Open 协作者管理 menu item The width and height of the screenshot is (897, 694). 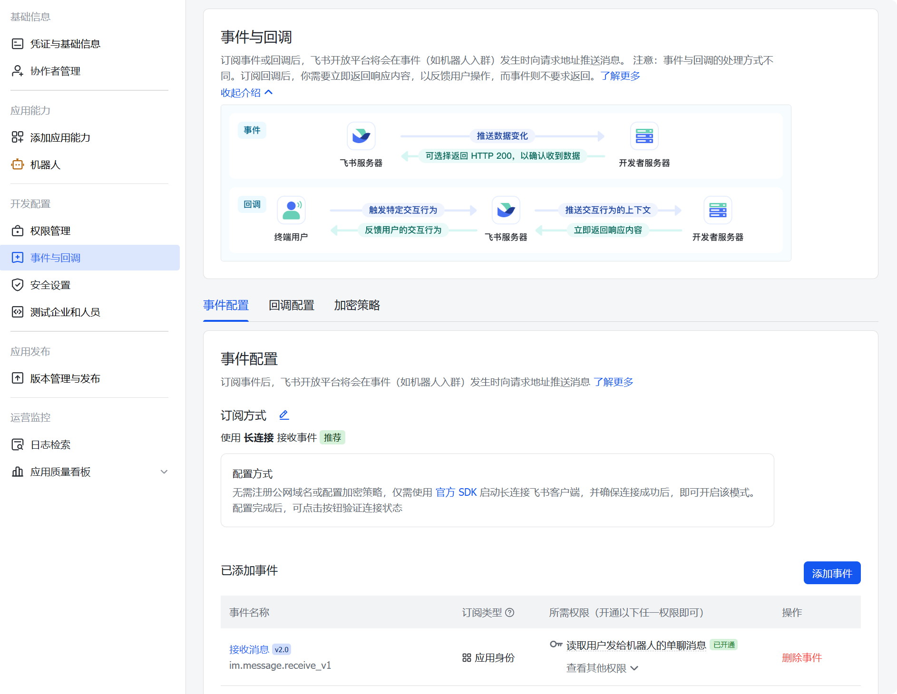click(x=90, y=71)
